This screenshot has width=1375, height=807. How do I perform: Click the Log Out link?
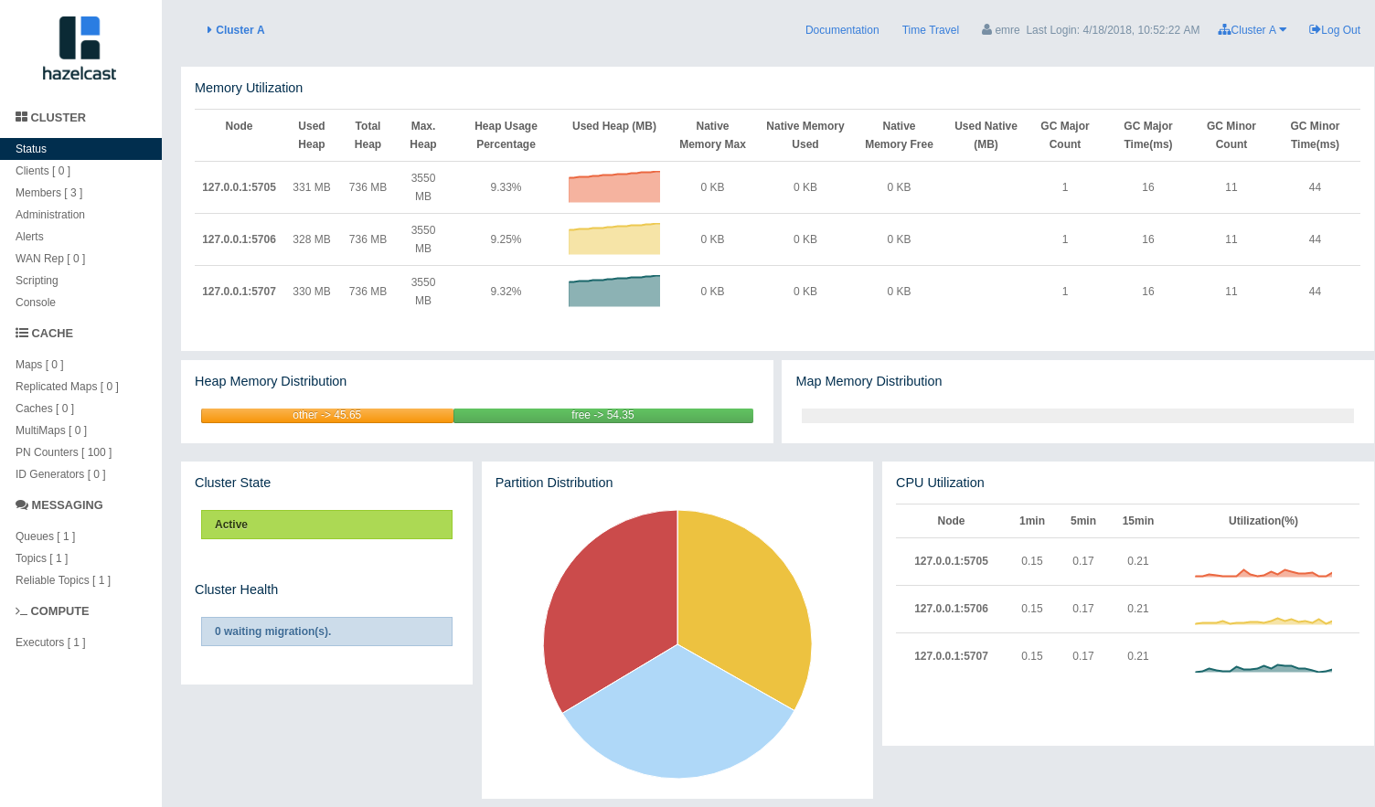(1335, 30)
